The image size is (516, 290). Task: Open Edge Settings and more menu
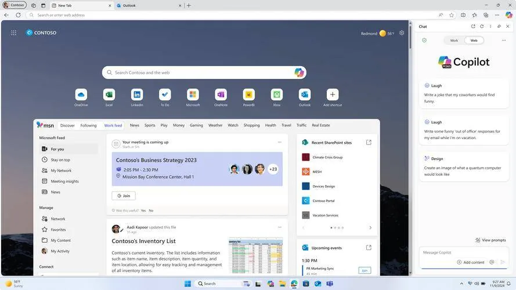497,15
